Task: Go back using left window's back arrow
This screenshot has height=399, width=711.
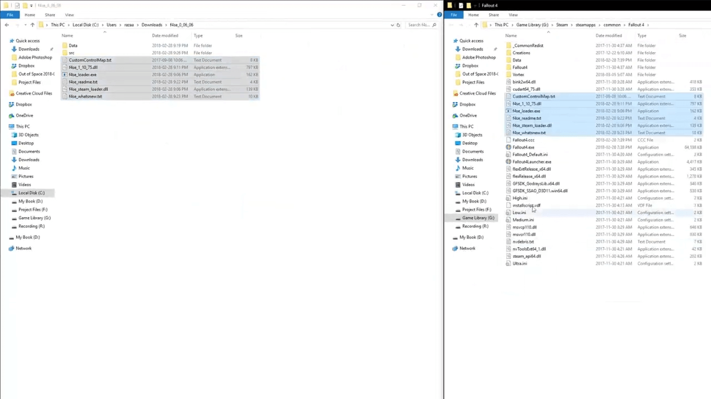Action: tap(7, 24)
